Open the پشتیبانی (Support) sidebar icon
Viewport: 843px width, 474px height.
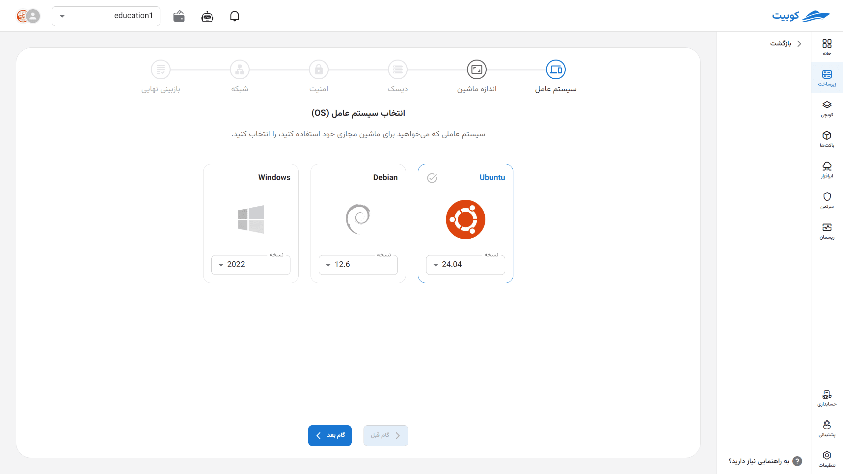coord(827,429)
